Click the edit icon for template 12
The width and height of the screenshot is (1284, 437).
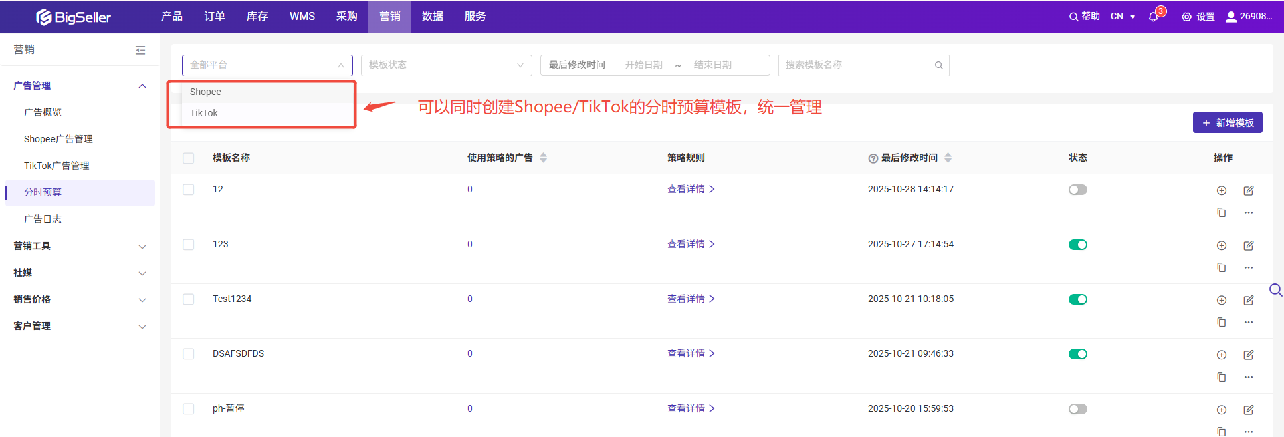tap(1248, 190)
